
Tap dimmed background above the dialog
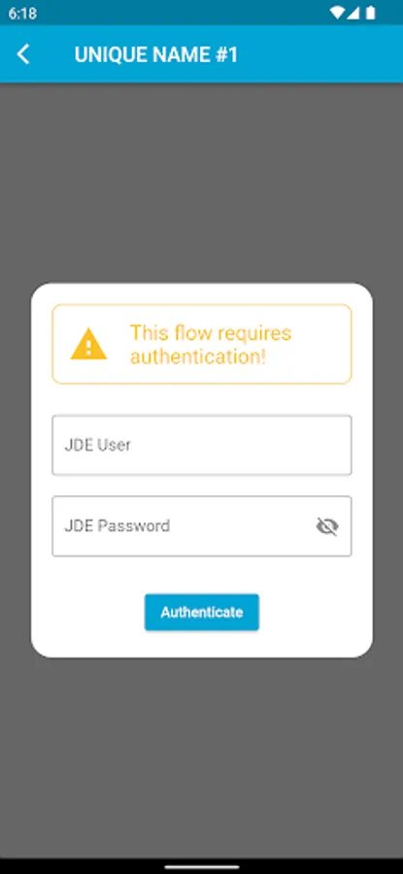(x=202, y=183)
